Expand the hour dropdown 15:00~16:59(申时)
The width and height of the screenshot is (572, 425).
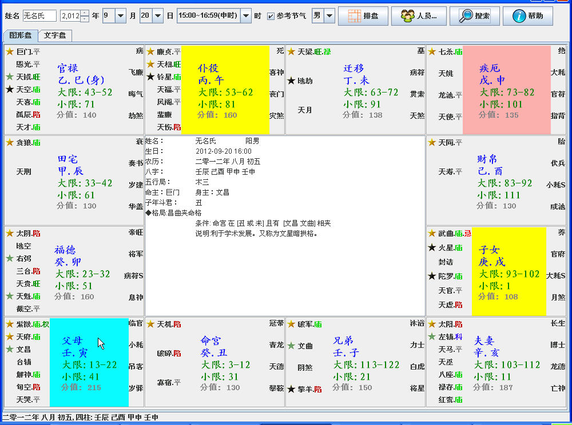tap(246, 16)
